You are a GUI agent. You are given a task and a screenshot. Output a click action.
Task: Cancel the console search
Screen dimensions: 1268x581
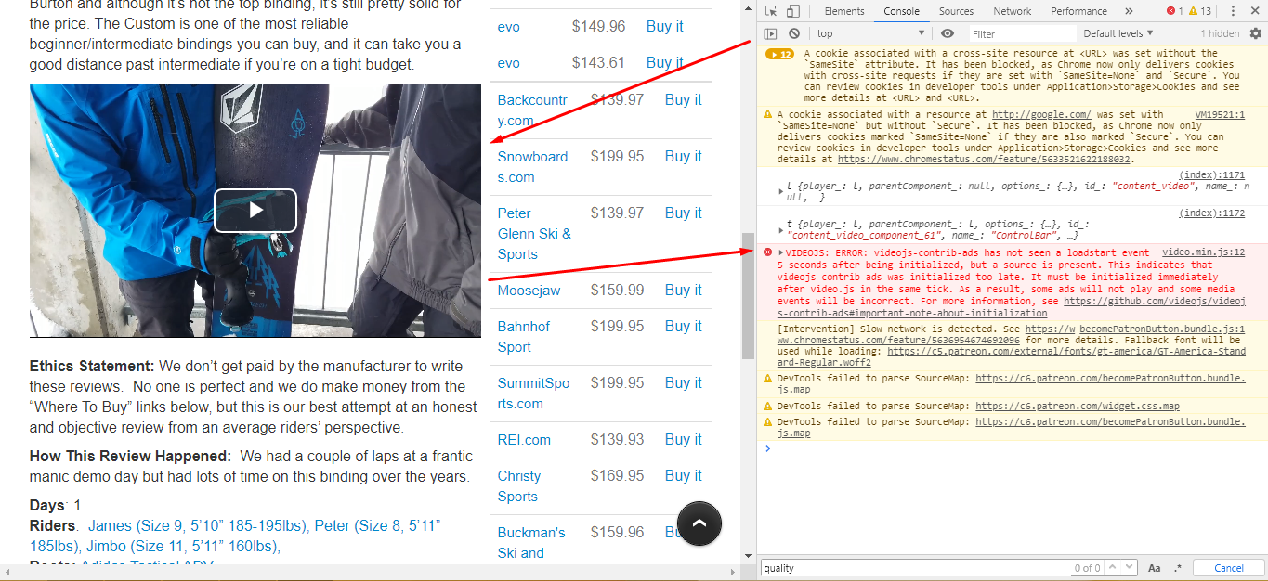(1229, 568)
